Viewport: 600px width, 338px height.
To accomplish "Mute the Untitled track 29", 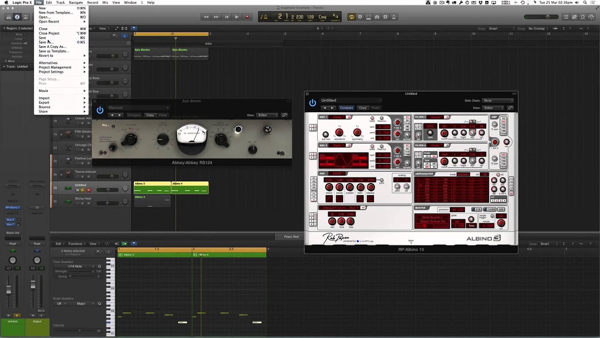I will [x=77, y=190].
